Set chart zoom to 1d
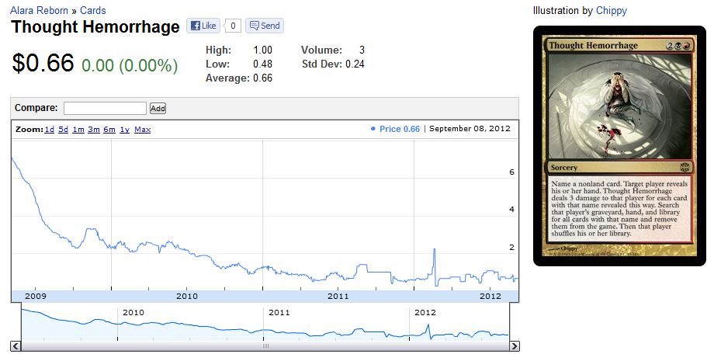The width and height of the screenshot is (714, 361). pos(49,130)
